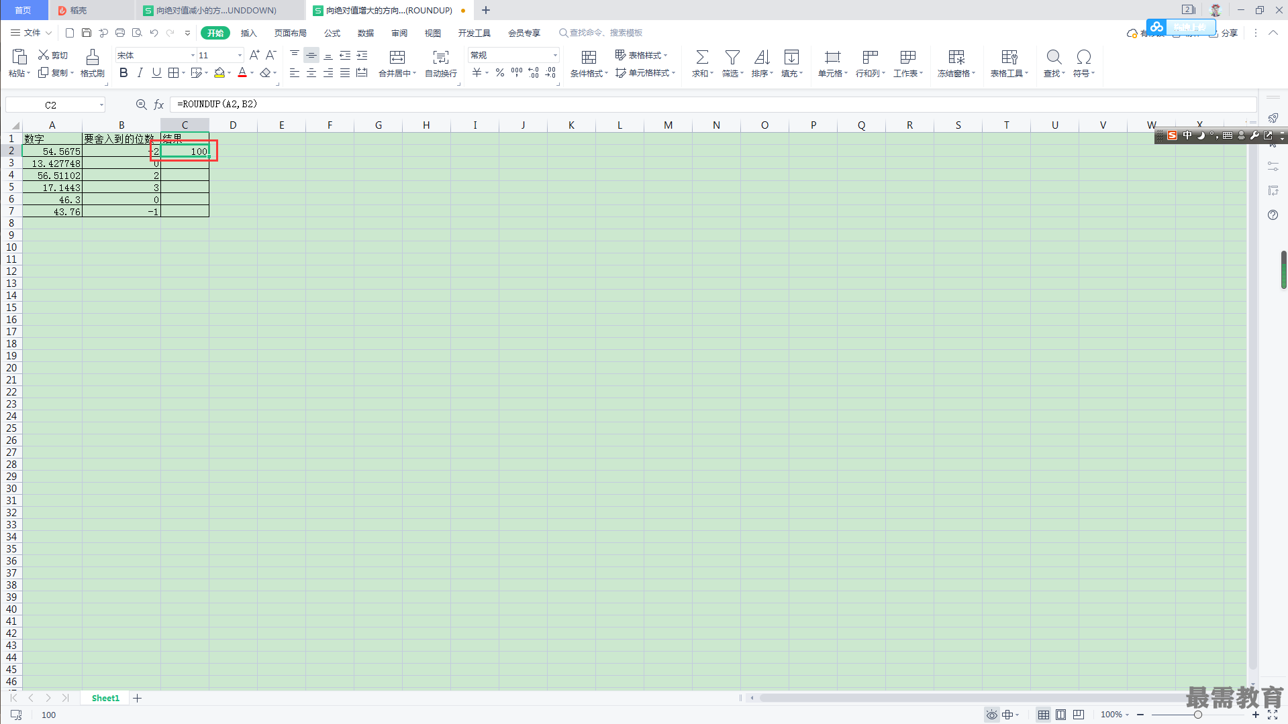Click the Filter (筛选) funnel icon

732,57
